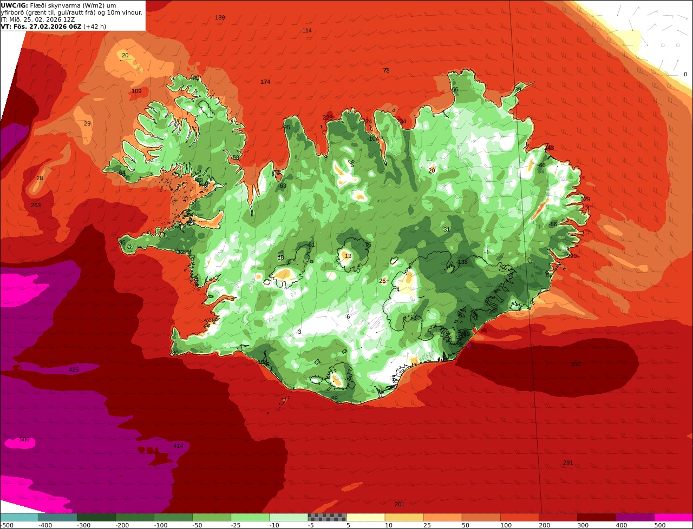Click the value 263 on the map
Viewport: 693px width, 529px height.
[36, 206]
